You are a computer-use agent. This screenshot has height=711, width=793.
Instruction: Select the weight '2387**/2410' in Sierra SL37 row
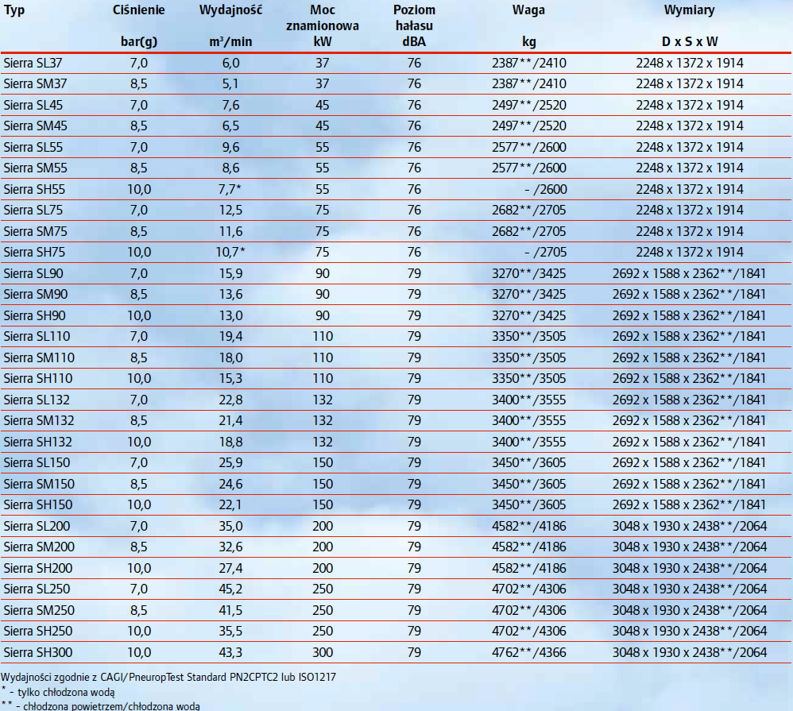[529, 64]
